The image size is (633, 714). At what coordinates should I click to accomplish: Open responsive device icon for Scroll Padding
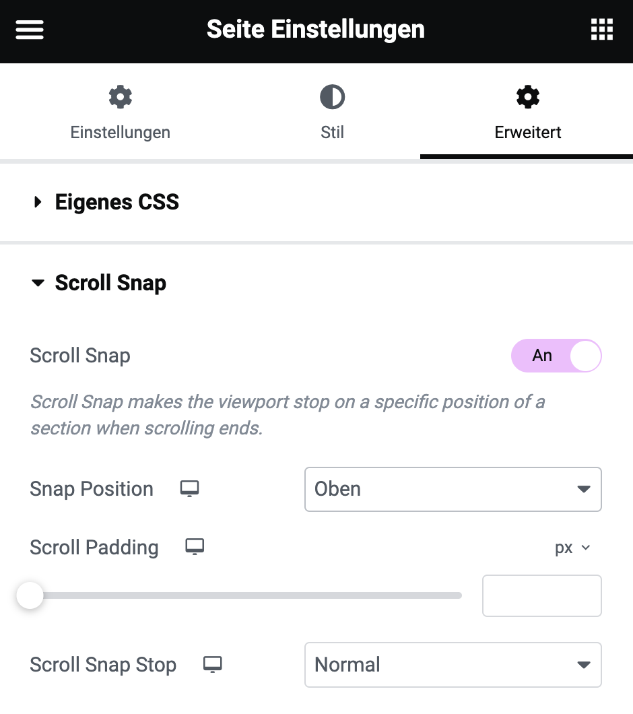(195, 546)
